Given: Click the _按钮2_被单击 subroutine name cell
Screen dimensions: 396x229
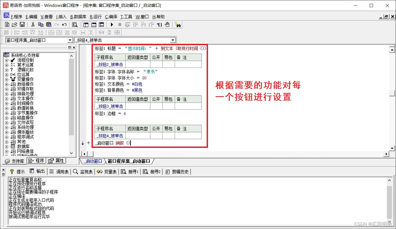Looking at the screenshot, I should tap(110, 65).
